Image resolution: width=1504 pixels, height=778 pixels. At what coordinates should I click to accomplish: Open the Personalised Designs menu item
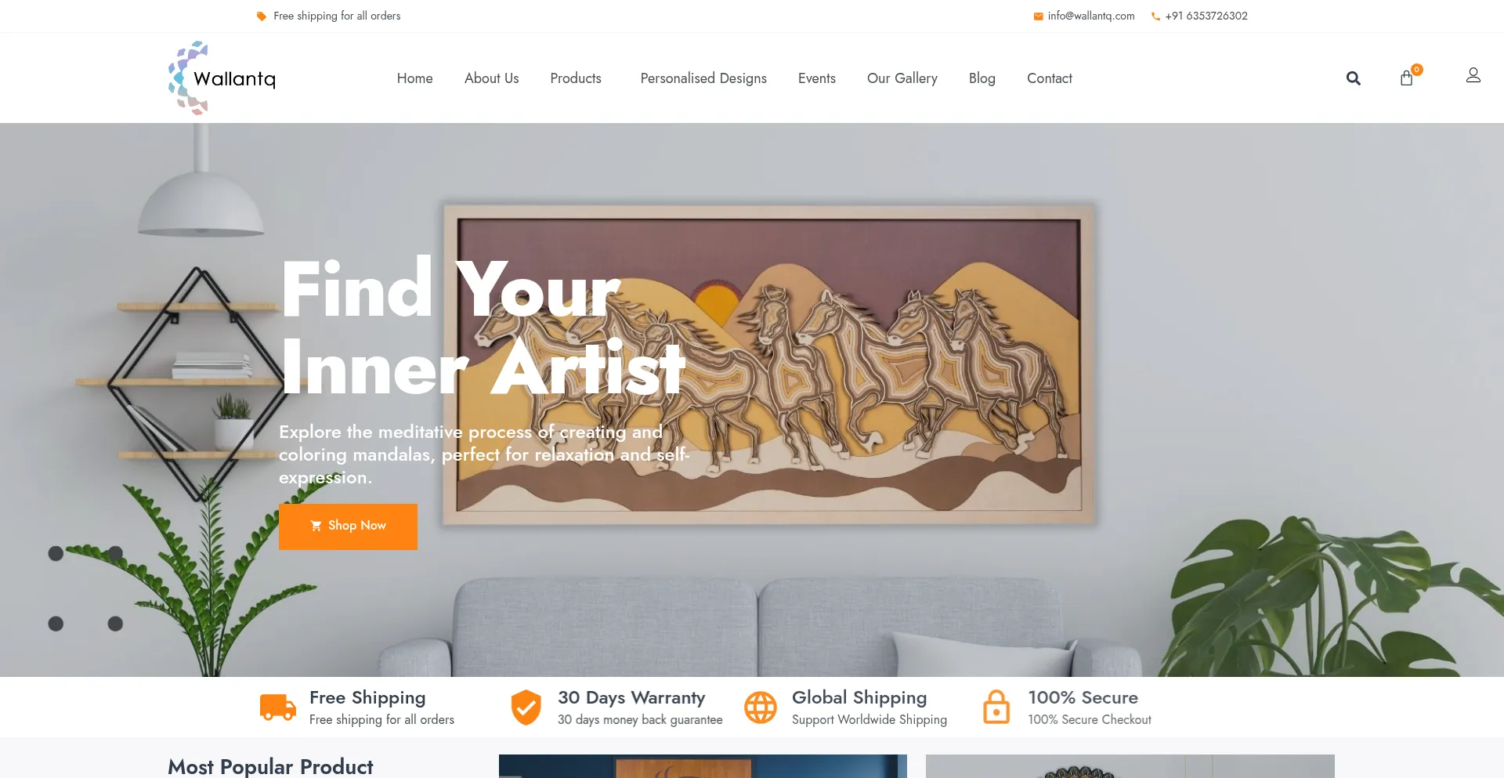[703, 78]
